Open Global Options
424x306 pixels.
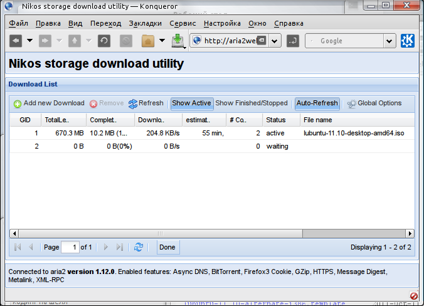click(x=375, y=103)
